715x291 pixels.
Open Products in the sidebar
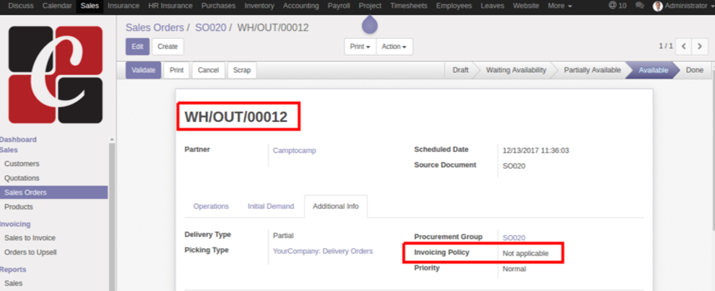19,207
